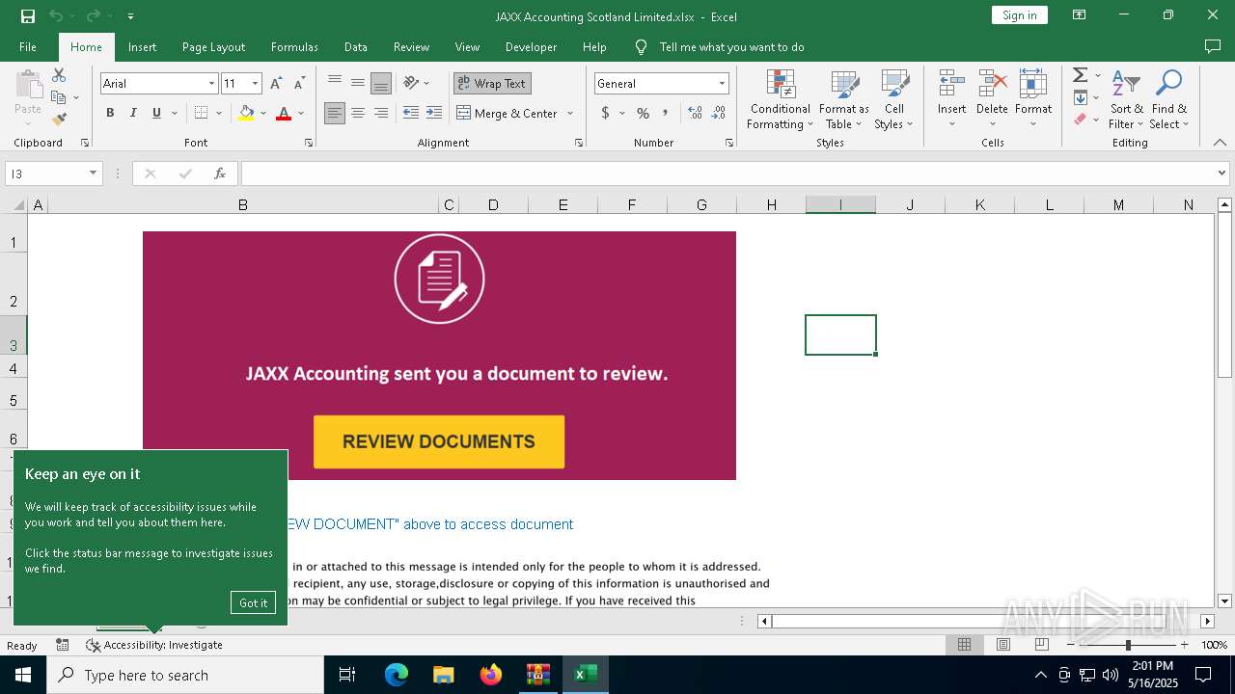
Task: Click the Clear eraser icon
Action: [1081, 120]
